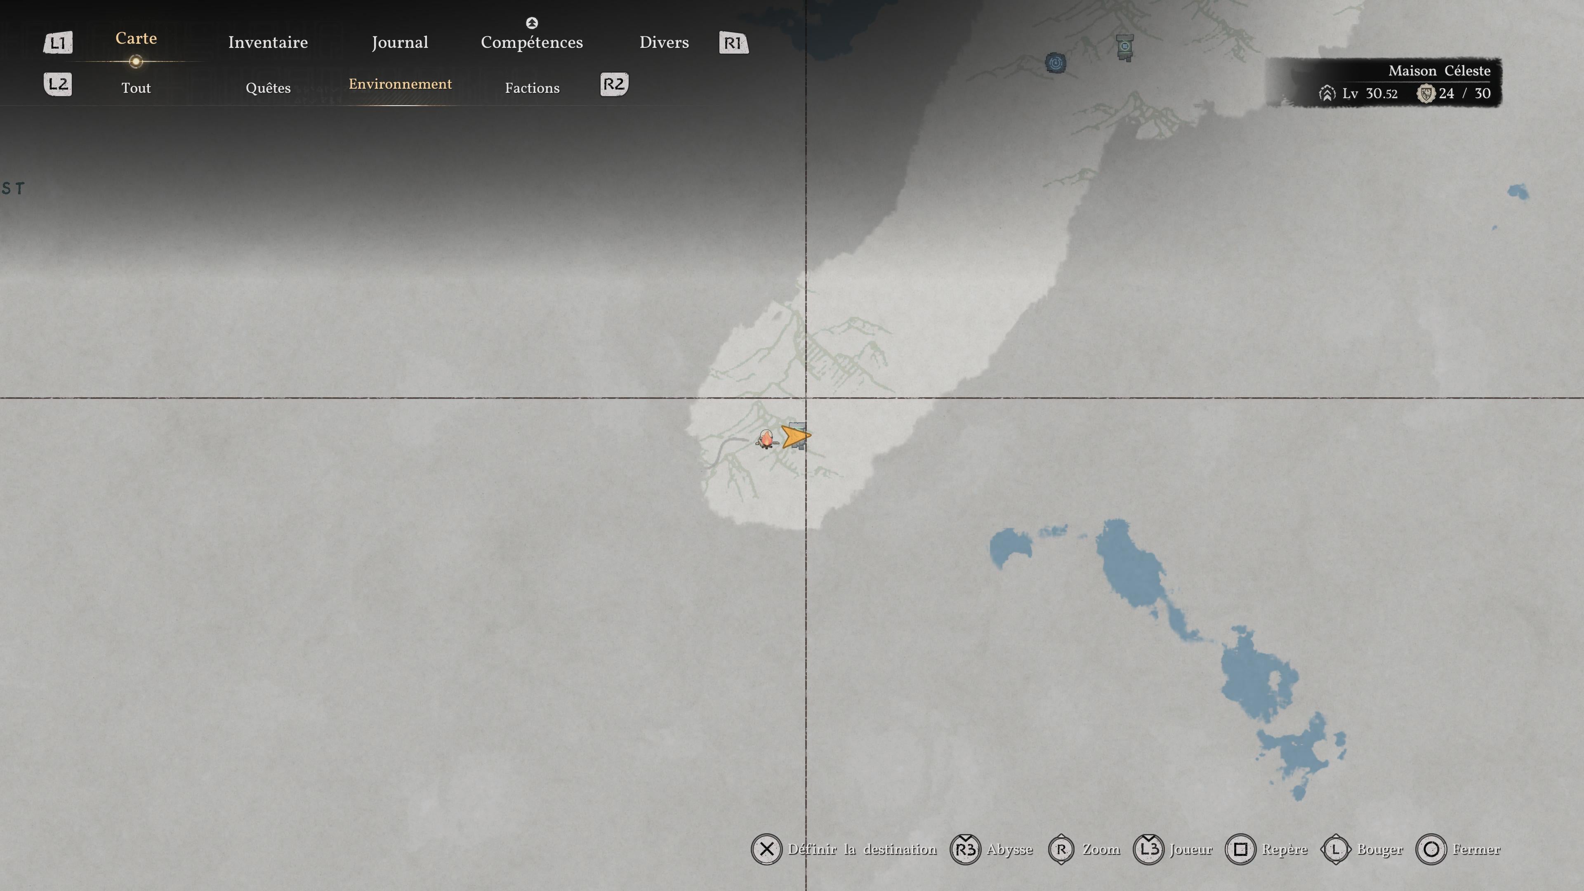The width and height of the screenshot is (1584, 891).
Task: Click the level icon beside Lv 30.52
Action: coord(1327,94)
